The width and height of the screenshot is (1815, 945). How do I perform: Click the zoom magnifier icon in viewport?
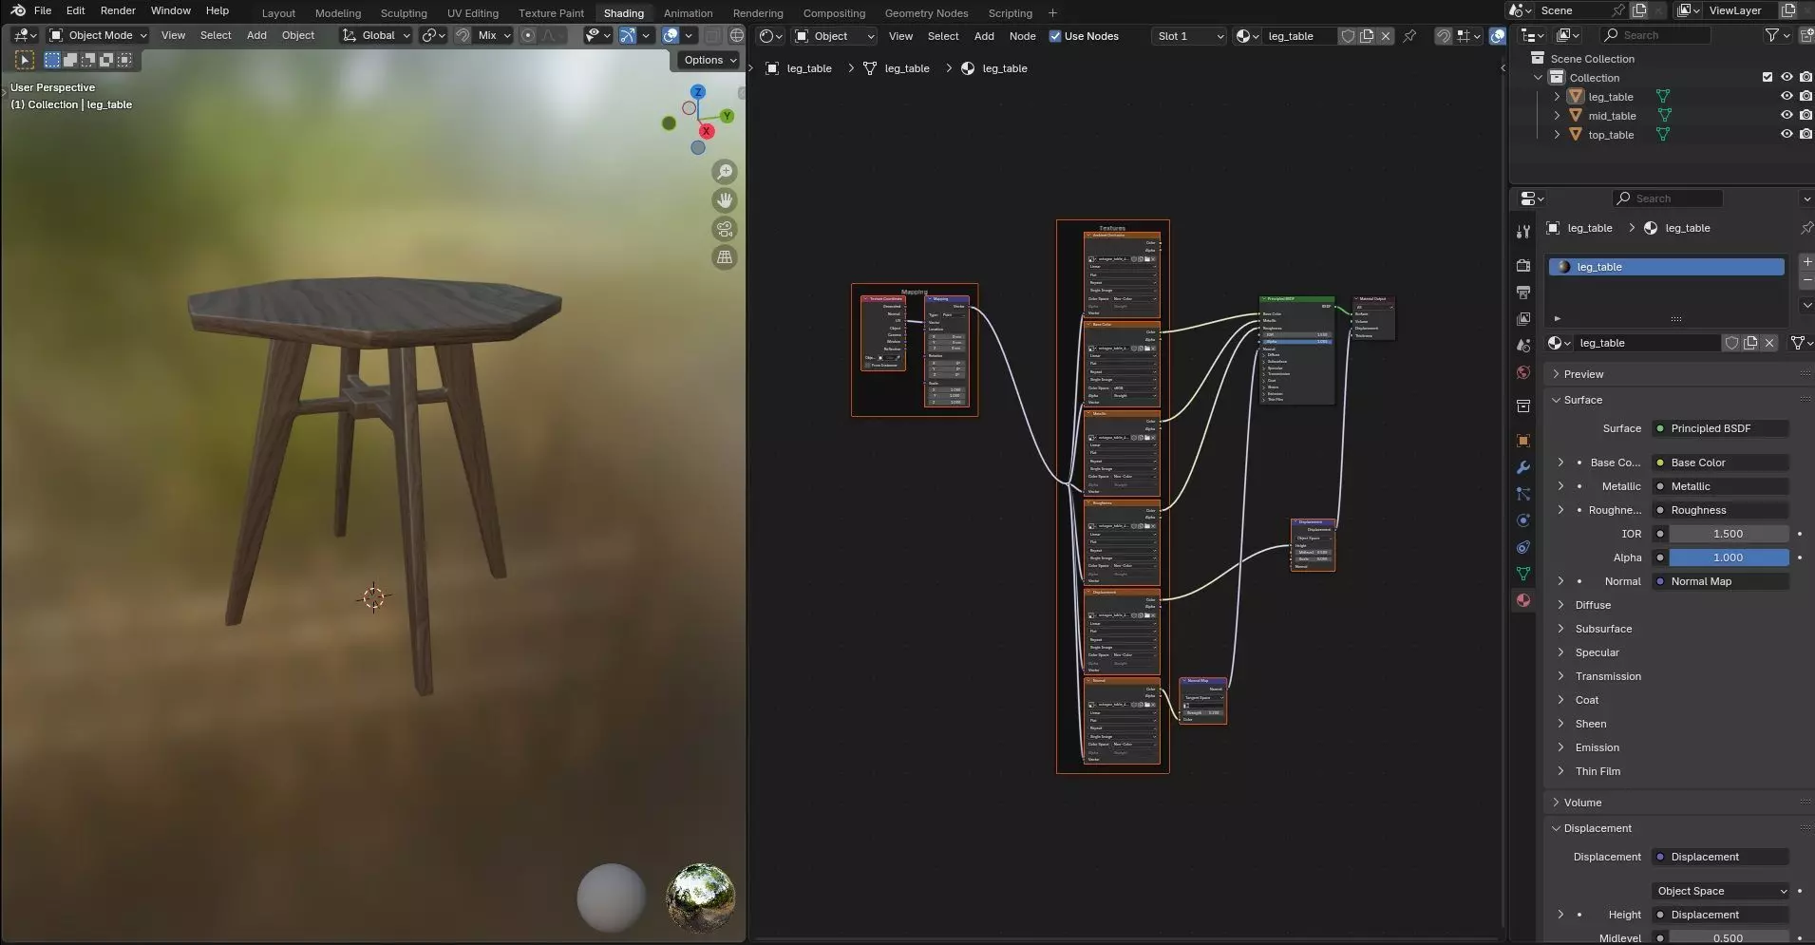pos(725,172)
